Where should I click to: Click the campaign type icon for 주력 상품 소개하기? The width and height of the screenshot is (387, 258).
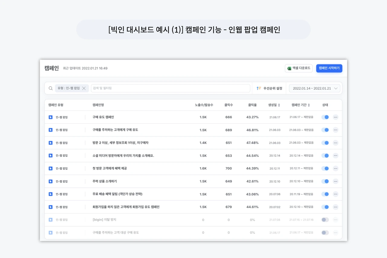point(50,181)
